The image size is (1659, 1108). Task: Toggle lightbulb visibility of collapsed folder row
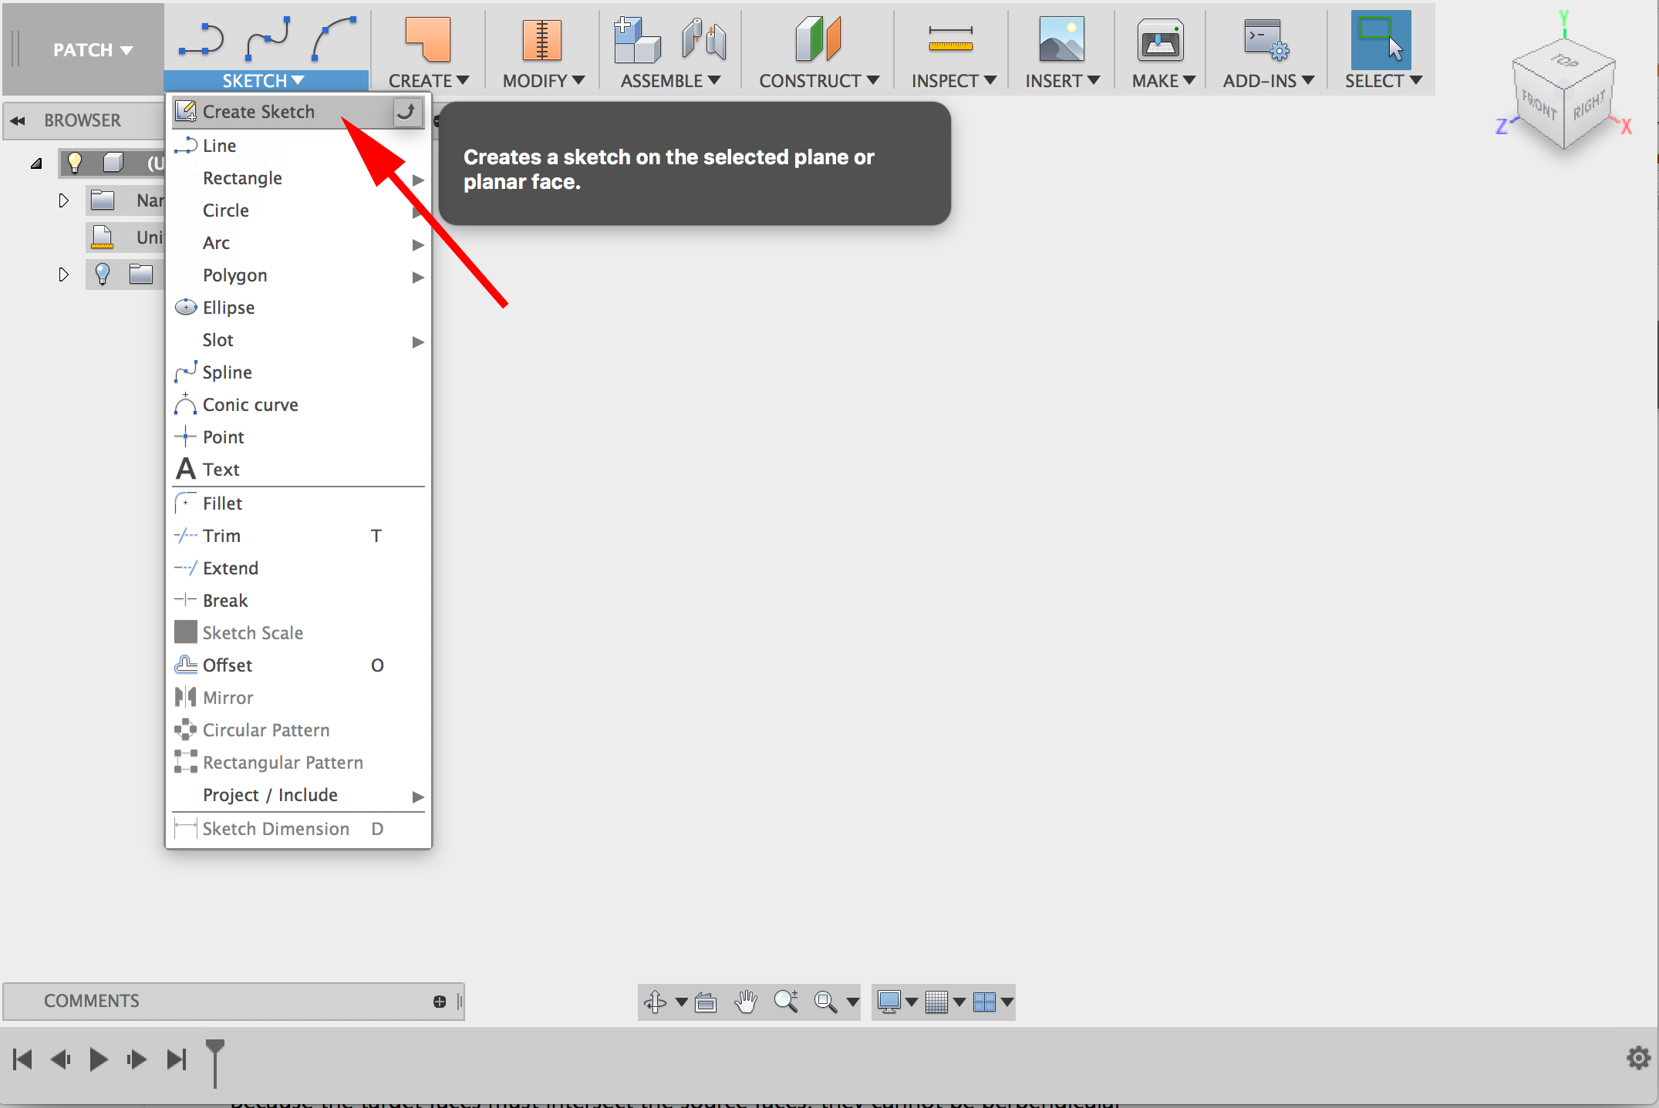102,274
